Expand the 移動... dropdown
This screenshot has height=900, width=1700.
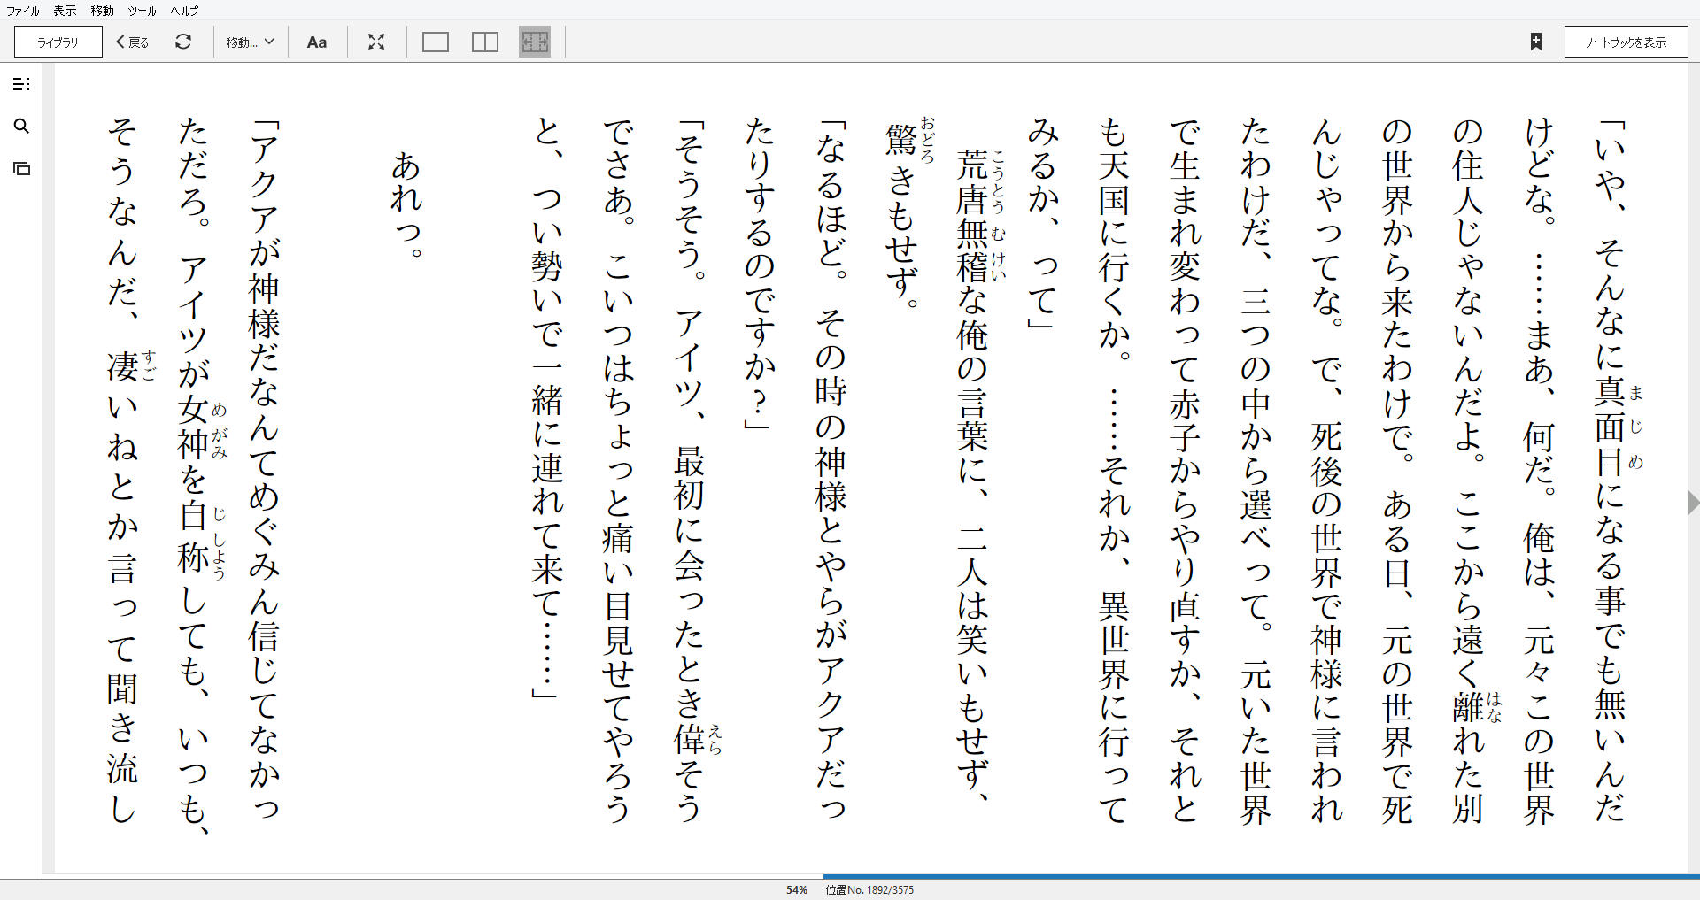click(x=250, y=42)
